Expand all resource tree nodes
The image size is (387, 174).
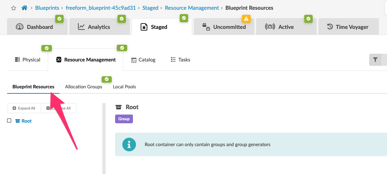tap(24, 108)
